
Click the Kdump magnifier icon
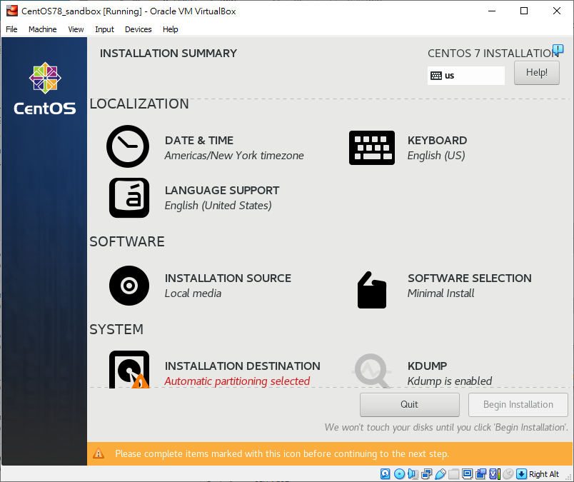[x=371, y=371]
